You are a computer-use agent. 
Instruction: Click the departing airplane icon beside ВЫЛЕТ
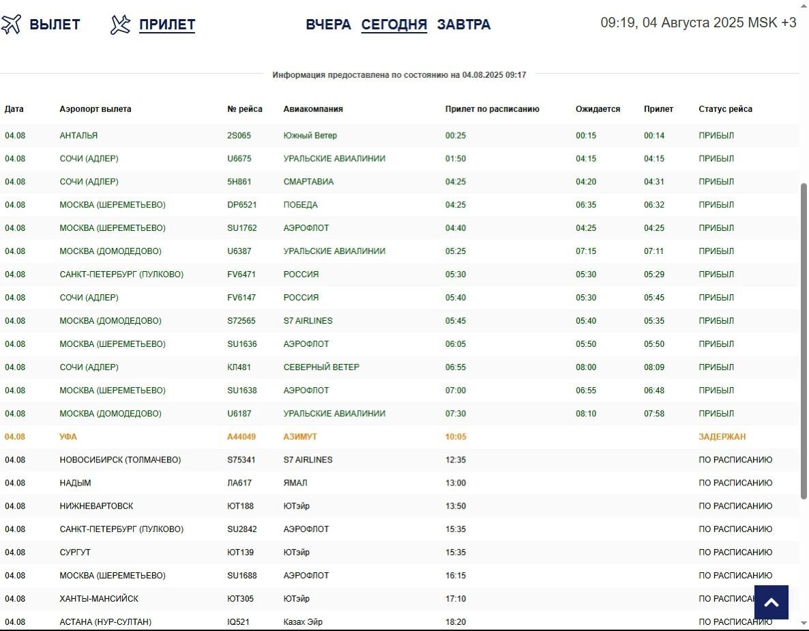point(12,25)
